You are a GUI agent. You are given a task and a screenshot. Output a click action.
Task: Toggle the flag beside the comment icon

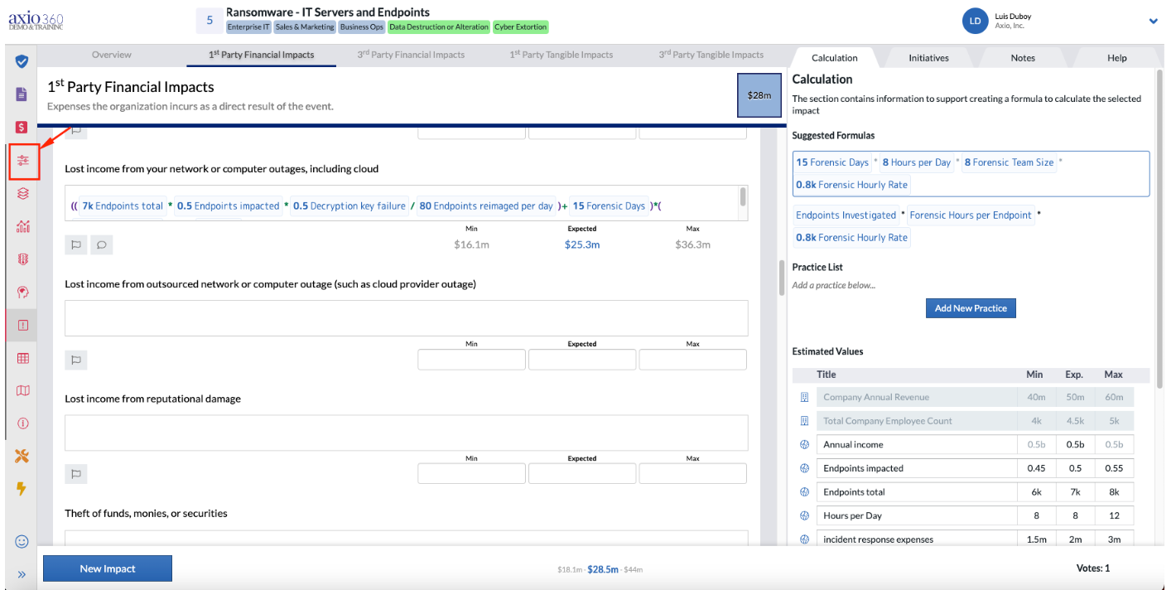(76, 244)
